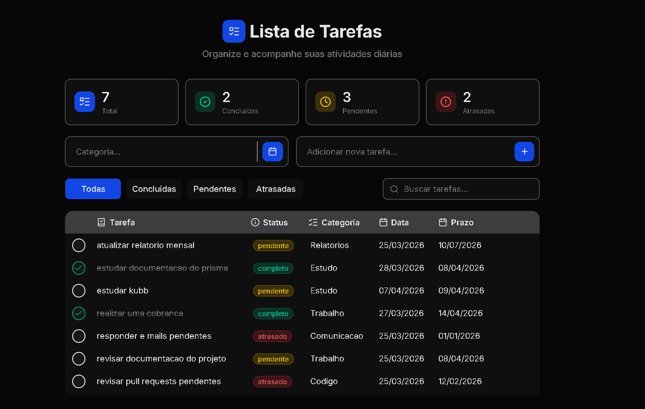Viewport: 645px width, 409px height.
Task: Click the magnifier icon in the search box
Action: tap(395, 189)
